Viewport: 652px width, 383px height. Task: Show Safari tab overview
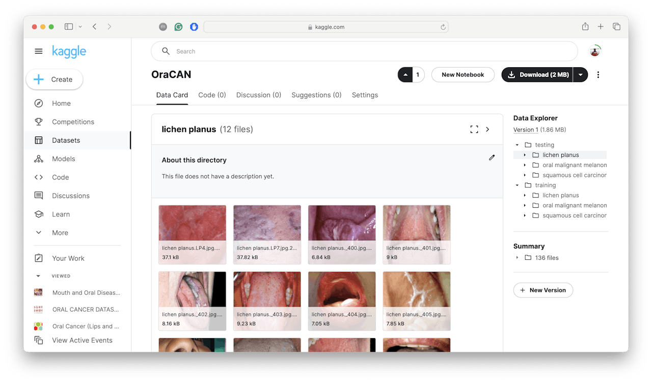tap(616, 26)
